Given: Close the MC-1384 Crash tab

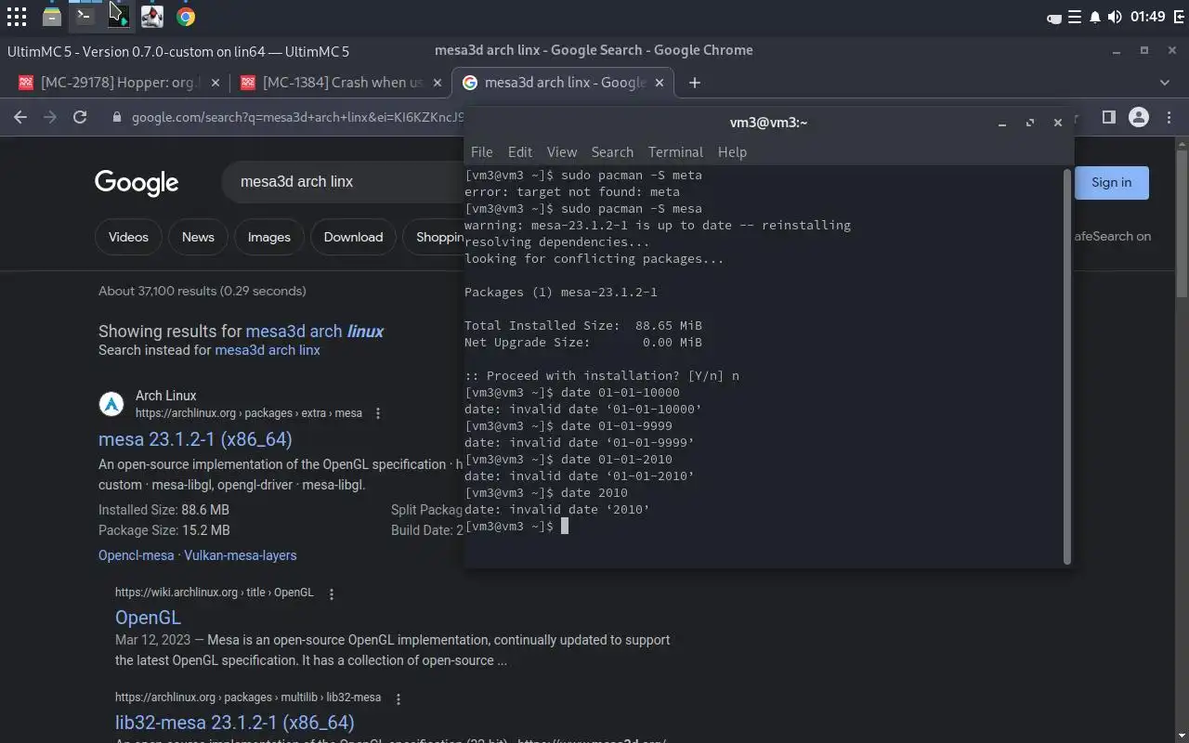Looking at the screenshot, I should point(438,83).
